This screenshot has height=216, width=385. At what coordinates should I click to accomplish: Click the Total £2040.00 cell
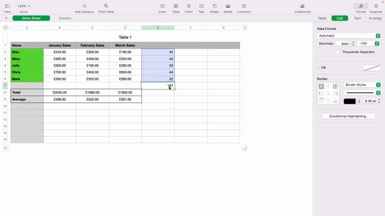click(60, 92)
